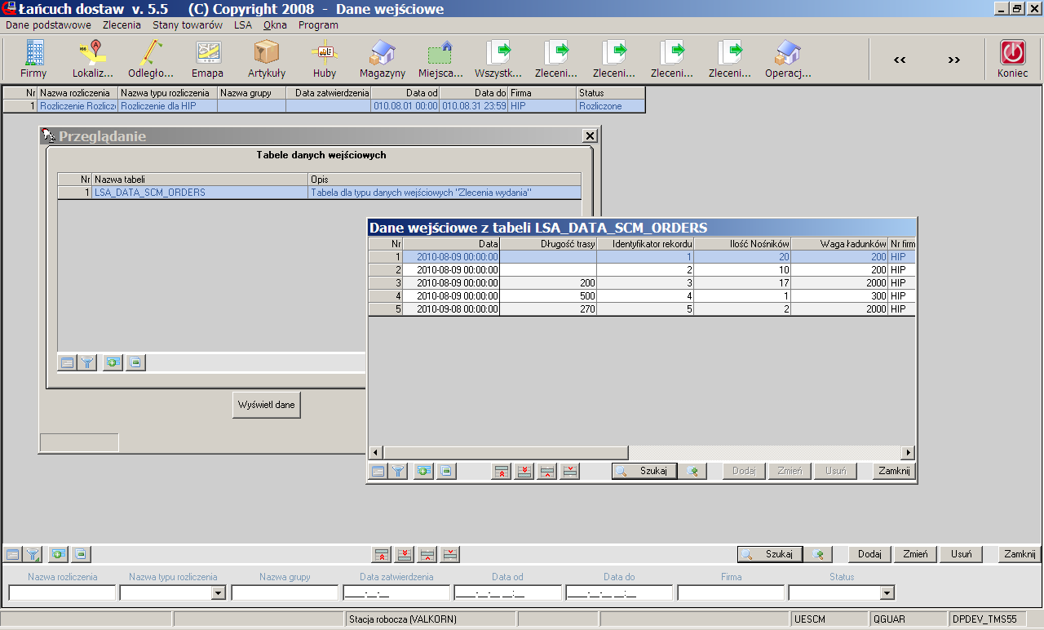The height and width of the screenshot is (630, 1044).
Task: Open the Huby toolbar icon
Action: [x=325, y=59]
